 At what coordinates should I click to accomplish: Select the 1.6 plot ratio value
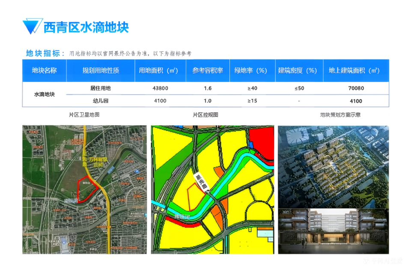click(x=208, y=88)
